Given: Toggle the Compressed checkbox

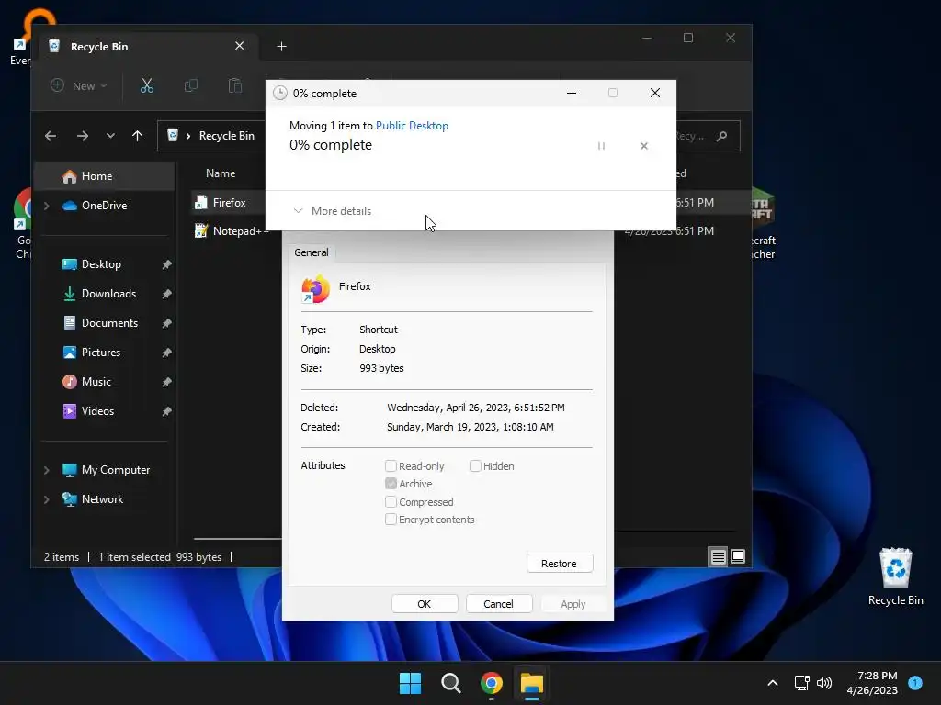Looking at the screenshot, I should pyautogui.click(x=391, y=502).
